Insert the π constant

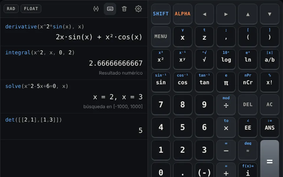coord(226,82)
